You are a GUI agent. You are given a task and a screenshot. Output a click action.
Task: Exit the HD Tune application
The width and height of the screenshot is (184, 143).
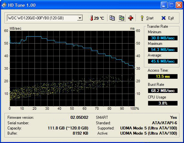click(168, 18)
